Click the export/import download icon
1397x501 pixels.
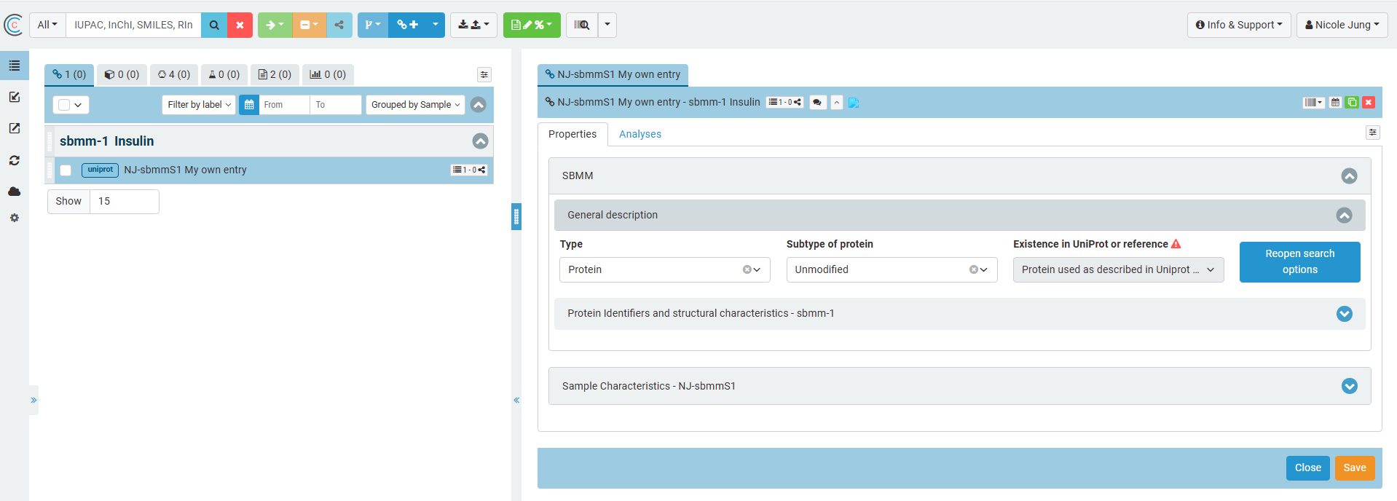473,25
